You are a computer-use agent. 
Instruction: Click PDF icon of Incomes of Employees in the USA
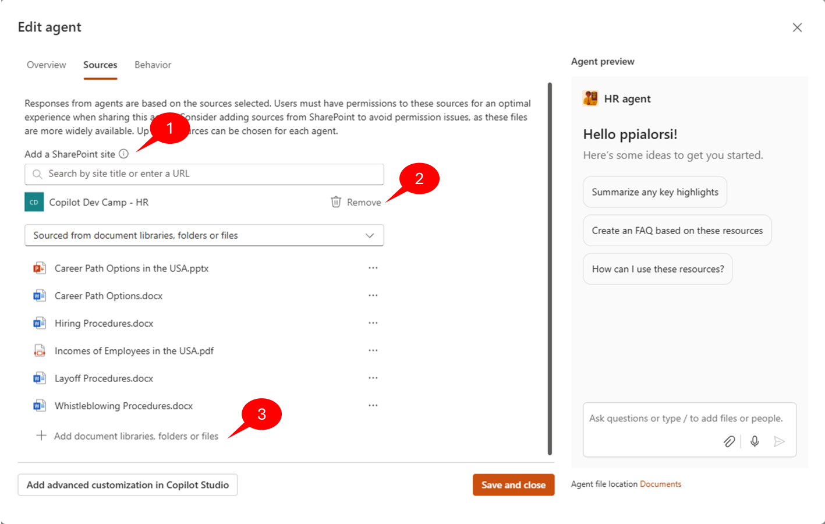pyautogui.click(x=39, y=350)
